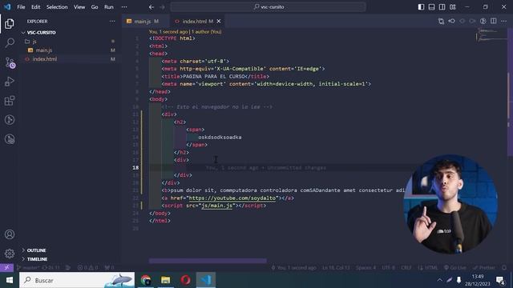Open the js folder in Explorer
Viewport: 513px width, 288px height.
click(x=34, y=42)
